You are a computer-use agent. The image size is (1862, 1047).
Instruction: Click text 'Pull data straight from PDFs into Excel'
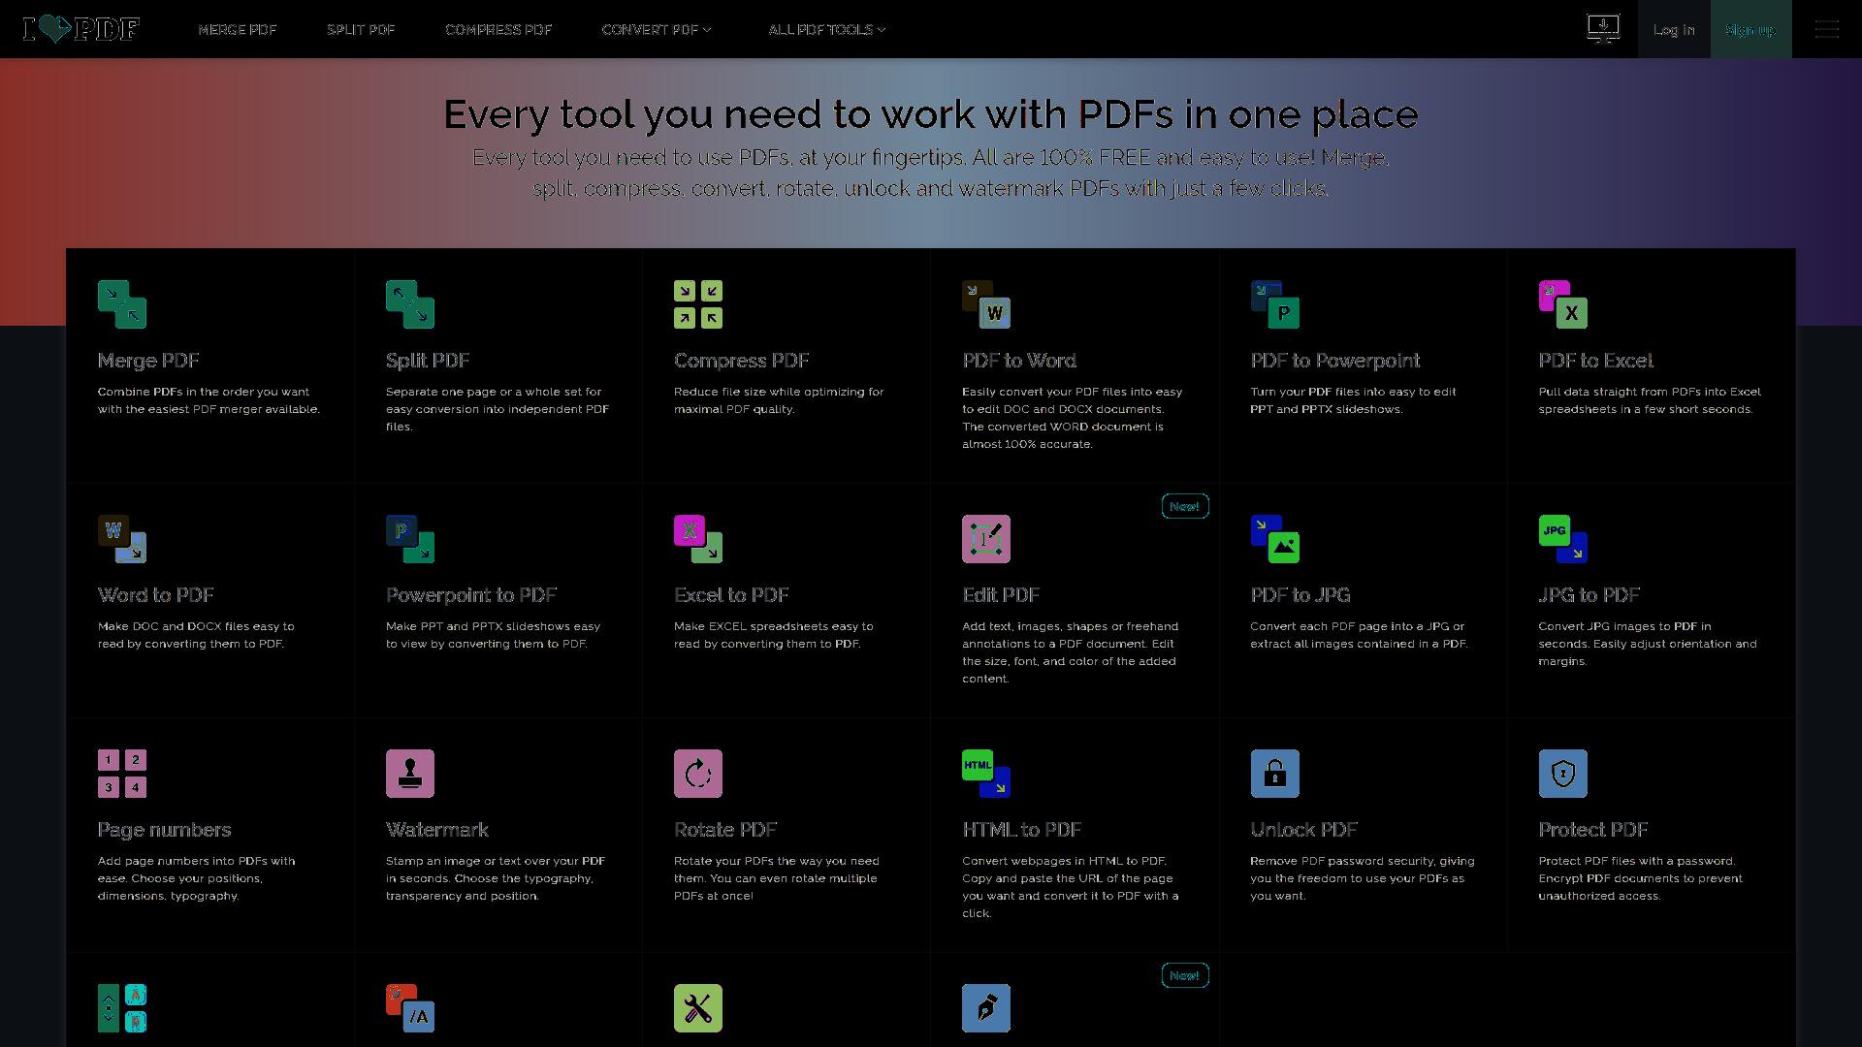tap(1650, 392)
